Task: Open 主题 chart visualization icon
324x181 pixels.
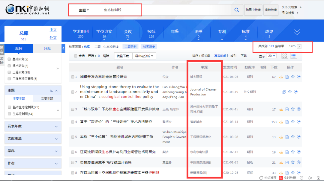Action: tap(51, 90)
